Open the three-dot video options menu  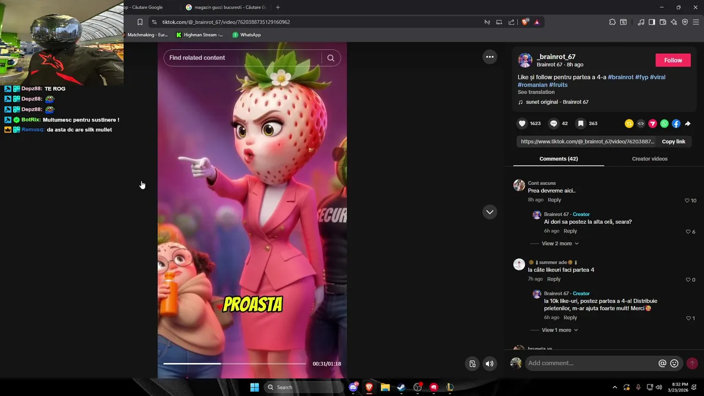coord(490,57)
